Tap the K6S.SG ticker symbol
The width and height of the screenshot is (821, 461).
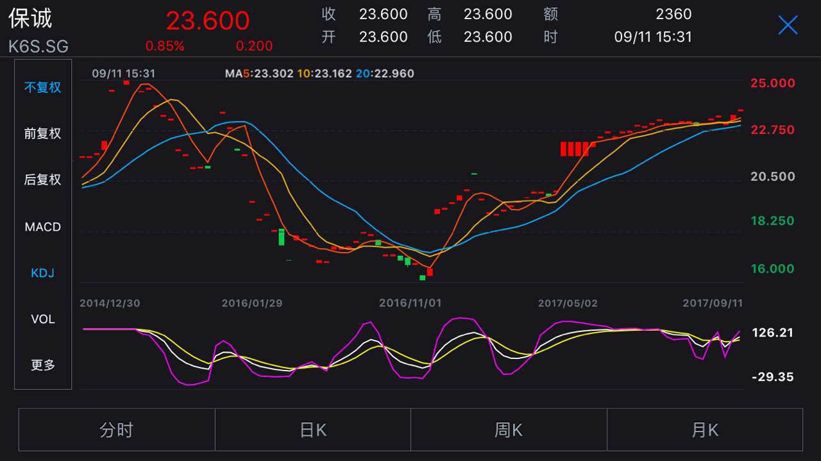tap(38, 47)
